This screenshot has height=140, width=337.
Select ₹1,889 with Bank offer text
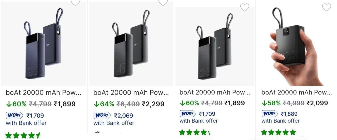280,117
